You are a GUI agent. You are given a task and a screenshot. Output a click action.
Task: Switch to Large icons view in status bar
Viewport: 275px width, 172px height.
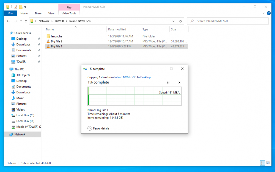268,163
